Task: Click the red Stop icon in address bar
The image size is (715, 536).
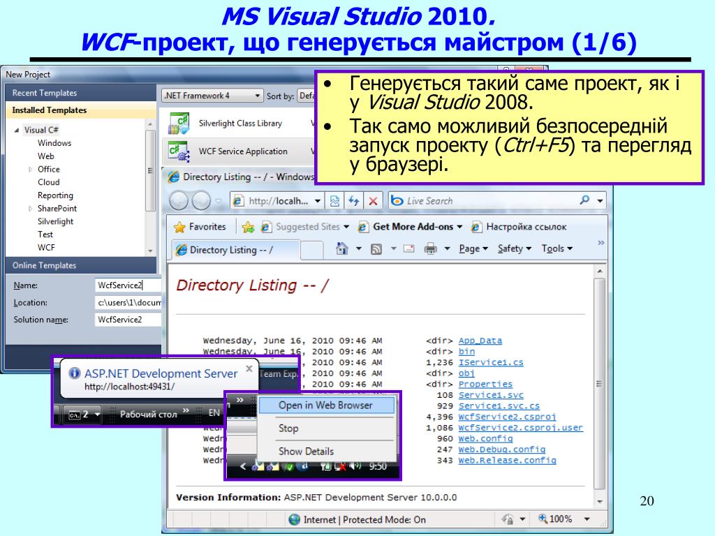Action: [373, 201]
